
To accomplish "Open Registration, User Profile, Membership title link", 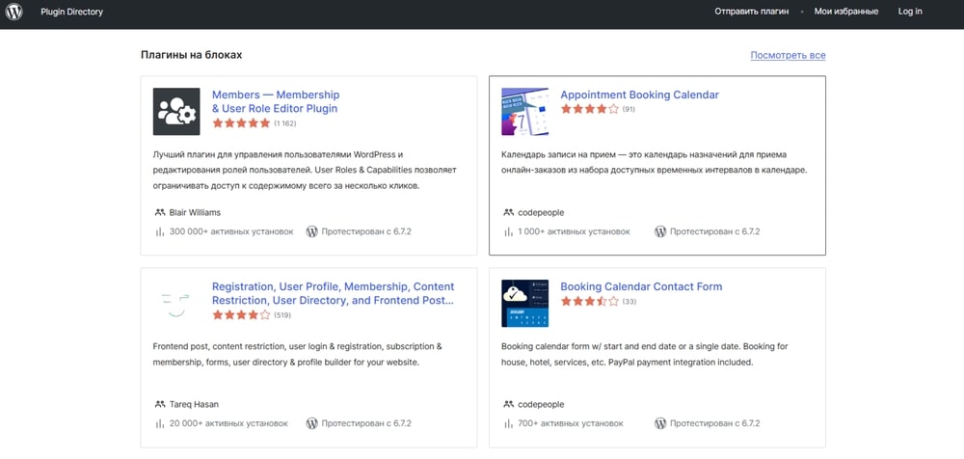I will pyautogui.click(x=334, y=293).
